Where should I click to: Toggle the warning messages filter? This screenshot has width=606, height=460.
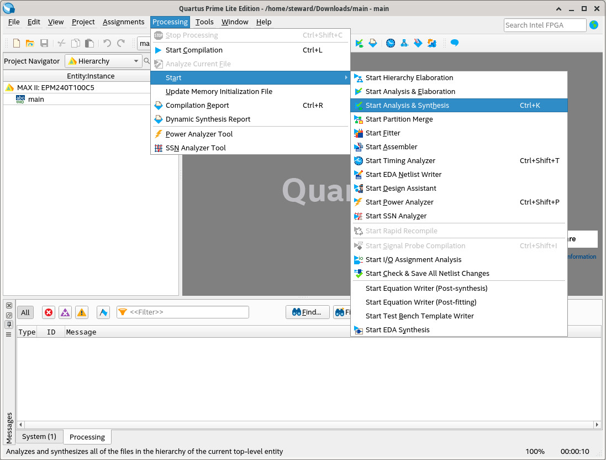tap(82, 312)
